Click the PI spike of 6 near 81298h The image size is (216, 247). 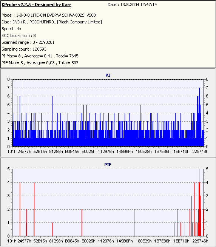click(52, 121)
